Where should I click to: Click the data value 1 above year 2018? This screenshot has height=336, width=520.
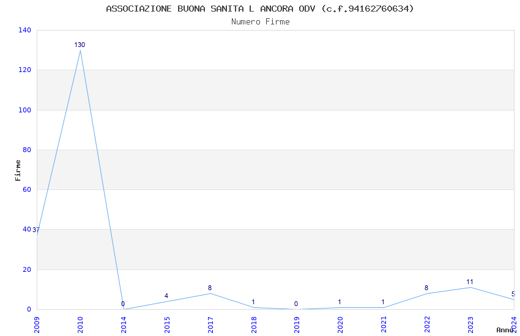click(253, 302)
